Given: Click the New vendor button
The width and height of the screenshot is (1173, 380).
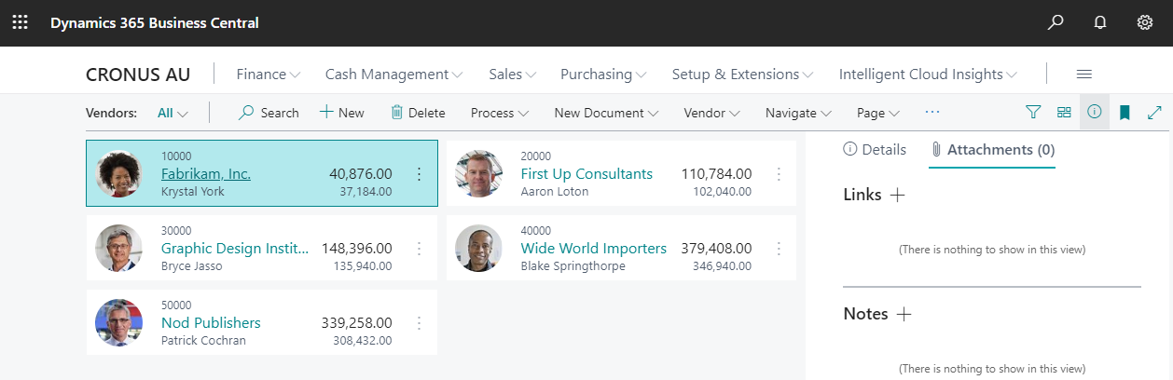Looking at the screenshot, I should point(342,113).
